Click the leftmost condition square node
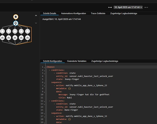 coord(2,31)
